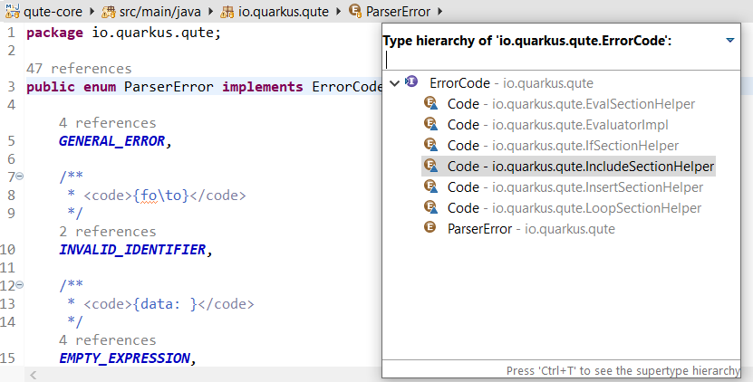Click the qute-core project icon in breadcrumb
The height and width of the screenshot is (382, 753).
click(x=12, y=11)
